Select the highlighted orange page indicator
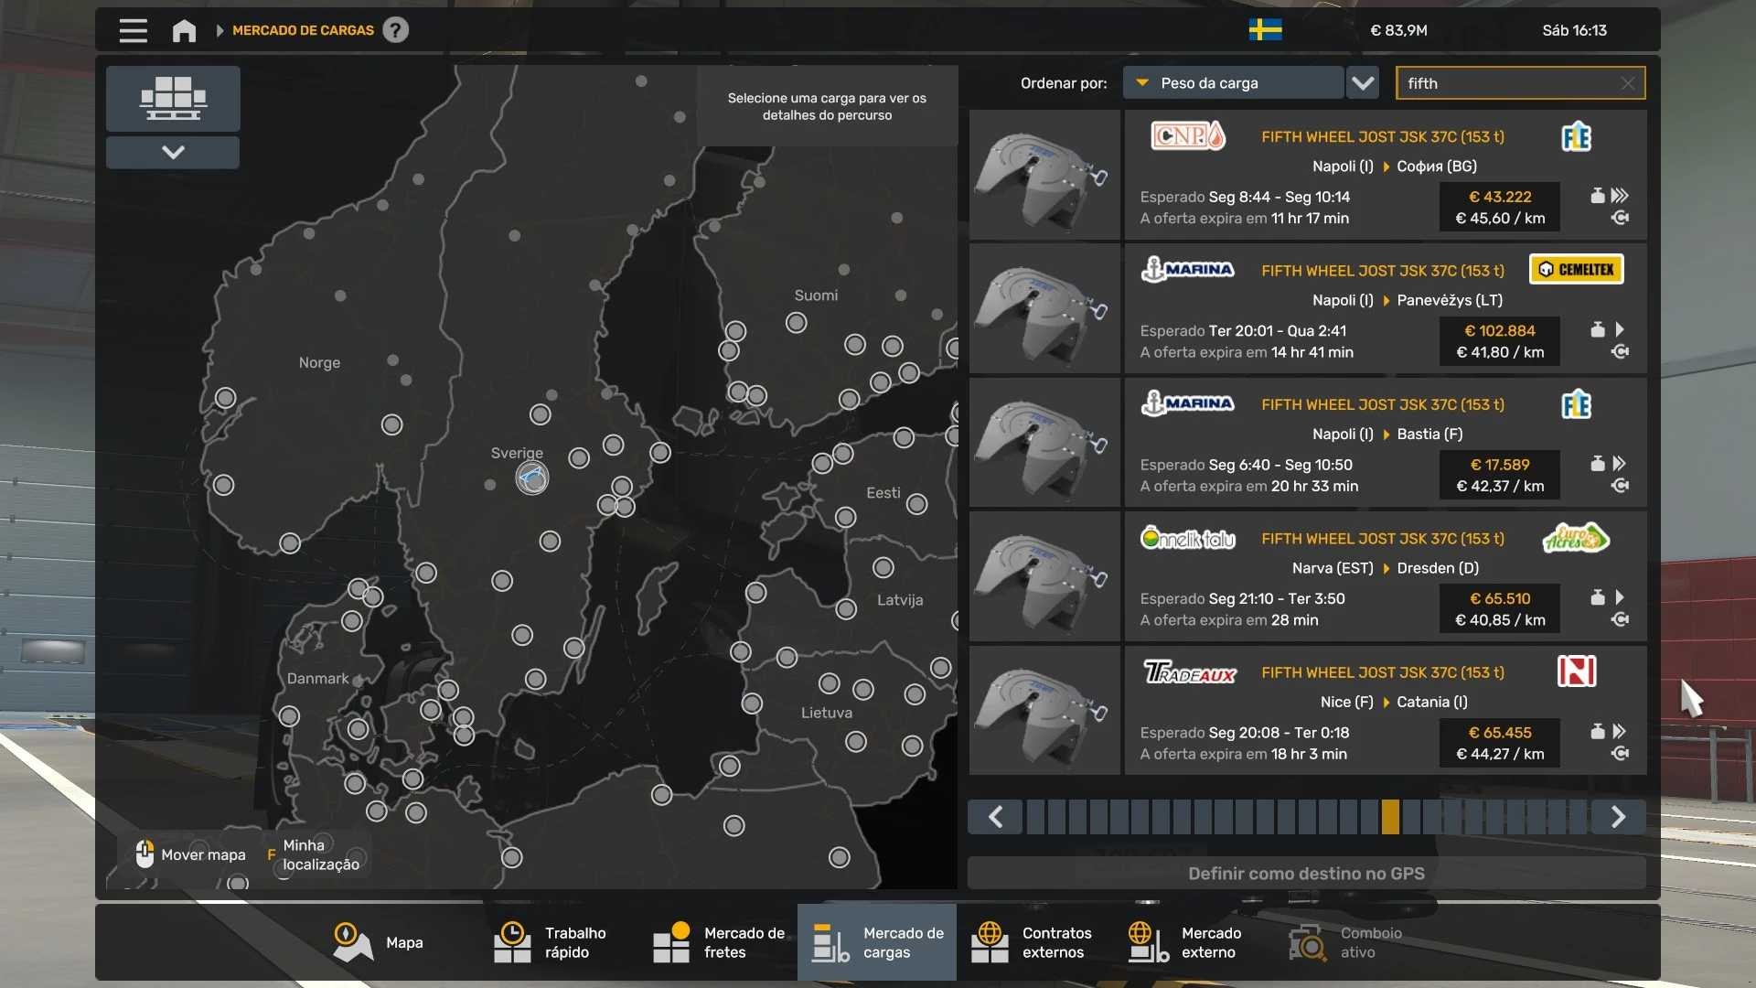The image size is (1756, 988). 1390,817
